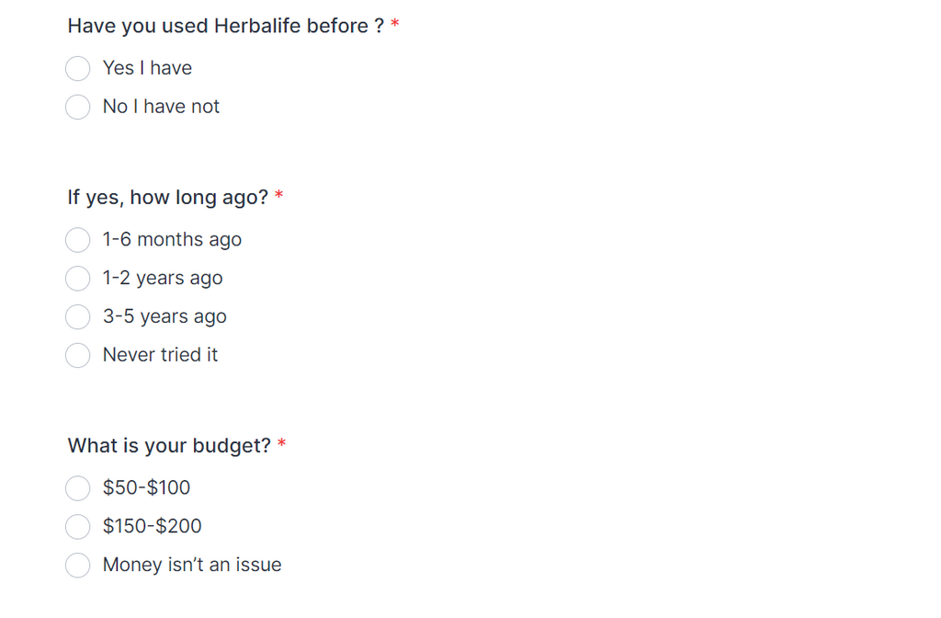Click the 'What is your budget?' question heading

(x=169, y=446)
